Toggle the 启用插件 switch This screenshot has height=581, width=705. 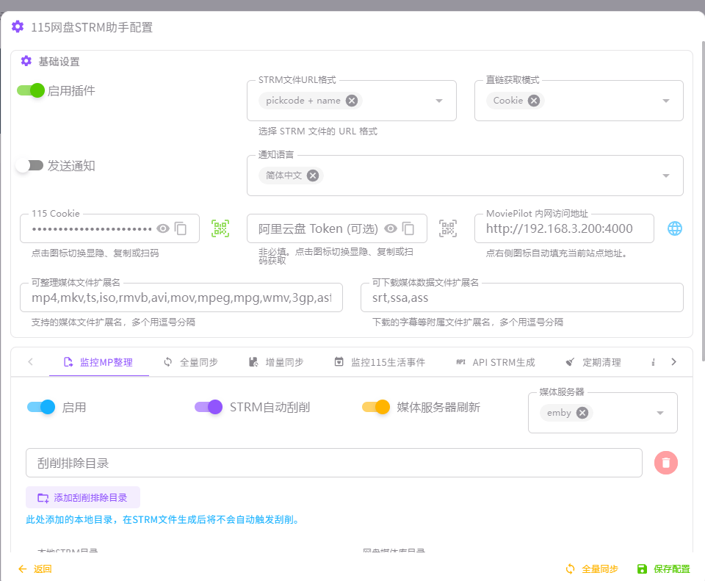[x=32, y=90]
